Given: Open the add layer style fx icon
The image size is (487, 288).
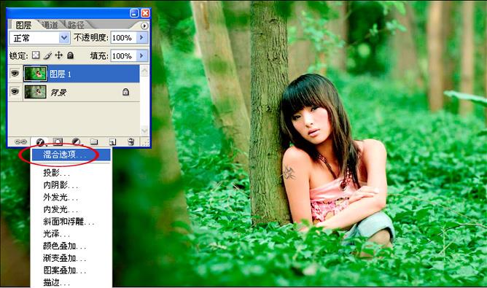Looking at the screenshot, I should 40,142.
